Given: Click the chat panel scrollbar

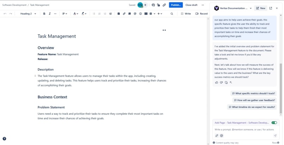Looking at the screenshot, I should tap(281, 89).
